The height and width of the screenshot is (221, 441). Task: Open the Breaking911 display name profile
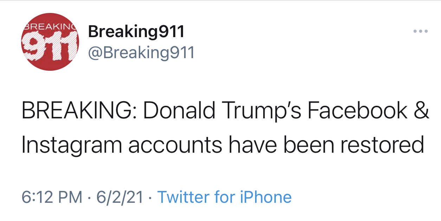coord(136,32)
